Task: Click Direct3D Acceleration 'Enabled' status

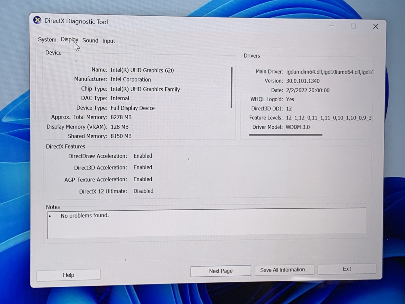Action: point(143,167)
